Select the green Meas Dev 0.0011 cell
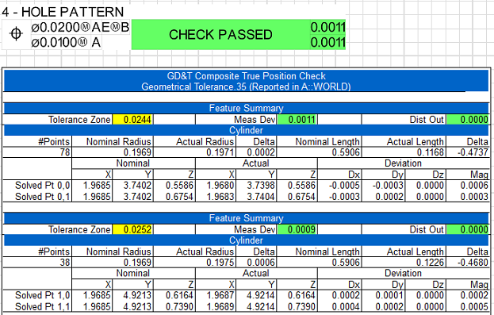Viewport: 494px width, 315px height. point(297,120)
